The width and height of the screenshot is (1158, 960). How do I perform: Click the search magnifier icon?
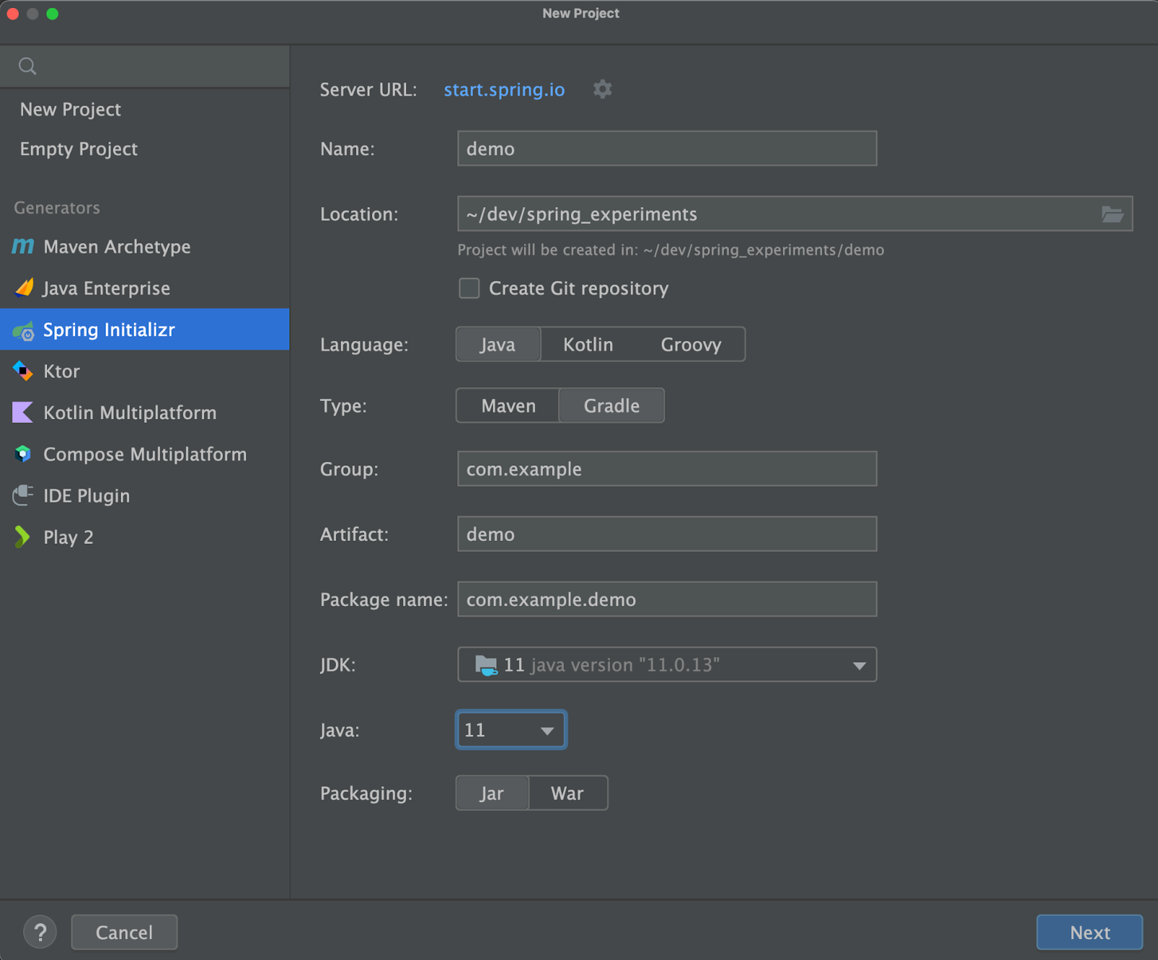(x=28, y=67)
